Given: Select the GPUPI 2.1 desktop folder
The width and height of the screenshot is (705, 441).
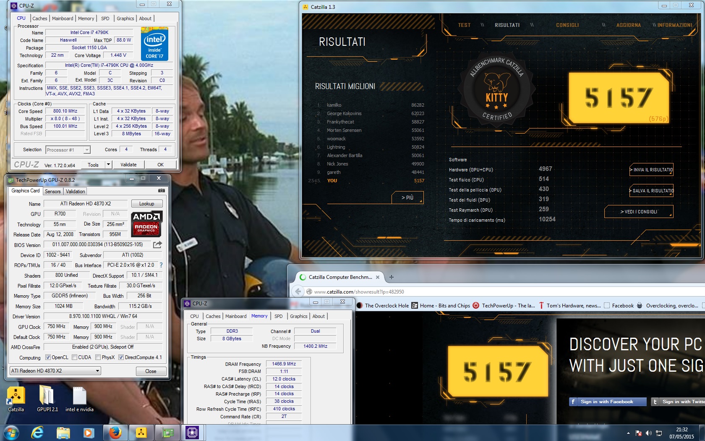Looking at the screenshot, I should pos(47,399).
